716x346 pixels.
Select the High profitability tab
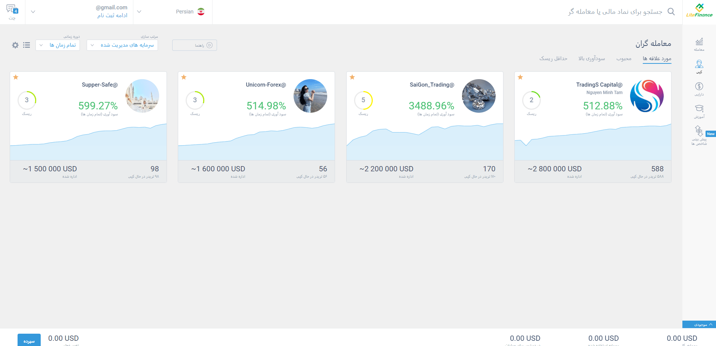pos(592,59)
